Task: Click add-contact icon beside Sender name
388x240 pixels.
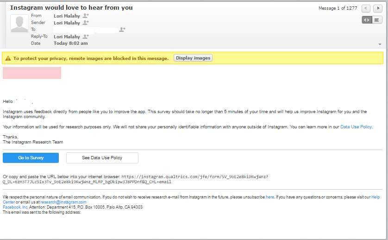Action: tap(85, 23)
